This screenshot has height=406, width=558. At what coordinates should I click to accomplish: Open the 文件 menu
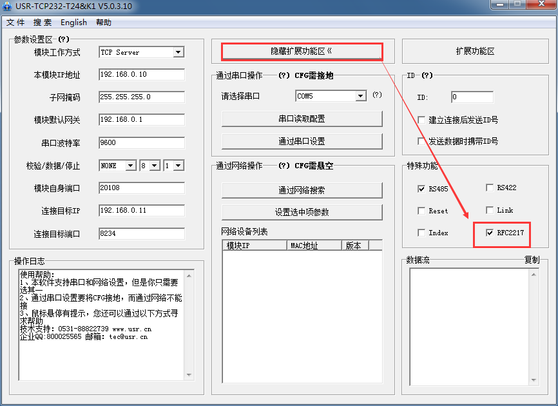(15, 23)
